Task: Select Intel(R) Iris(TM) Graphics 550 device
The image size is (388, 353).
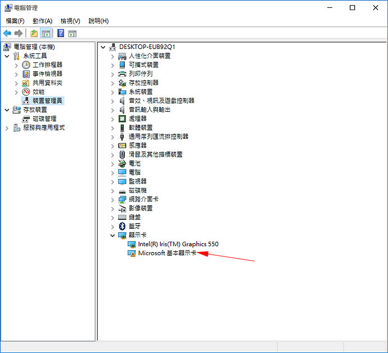Action: tap(178, 244)
